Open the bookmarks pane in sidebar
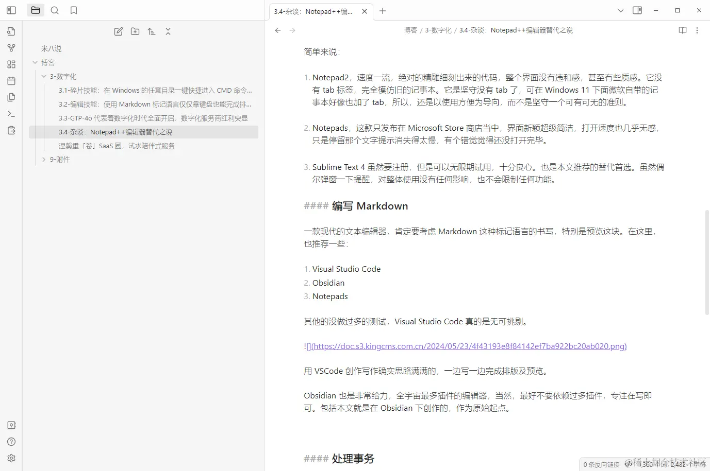 pyautogui.click(x=74, y=10)
